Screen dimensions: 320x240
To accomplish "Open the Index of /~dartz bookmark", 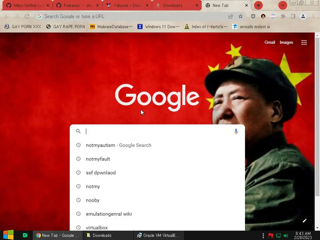I will tap(206, 27).
